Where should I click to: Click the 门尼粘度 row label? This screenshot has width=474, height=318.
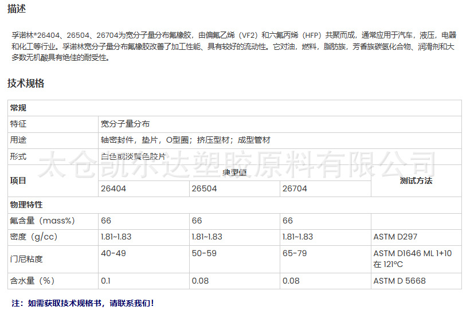tap(26, 260)
